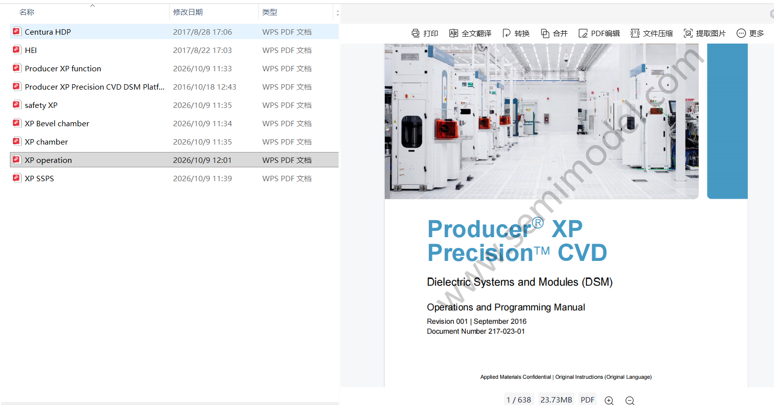Select the file XP Bevel chamber

57,123
